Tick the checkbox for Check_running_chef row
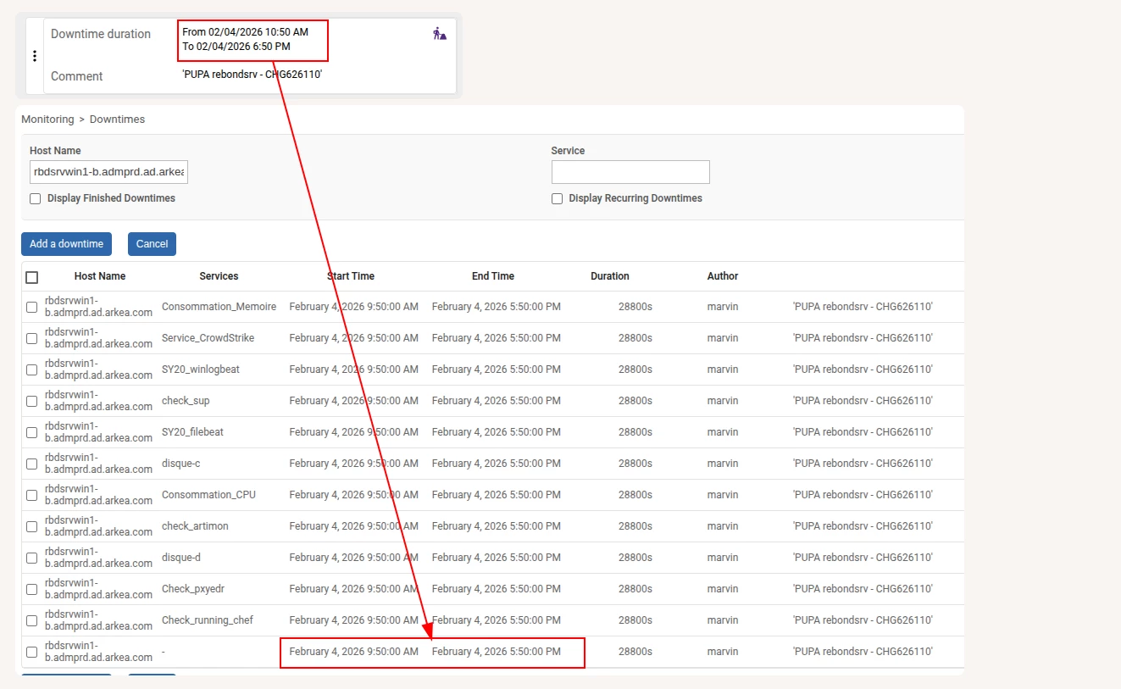1121x689 pixels. pos(32,620)
